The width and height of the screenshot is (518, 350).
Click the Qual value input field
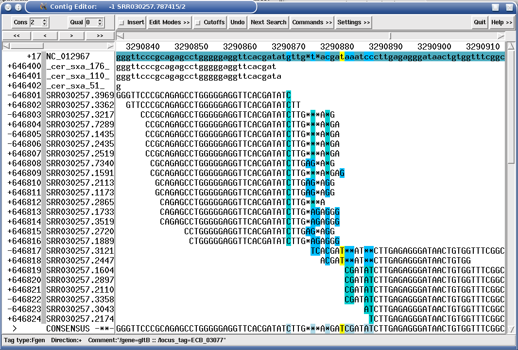91,22
